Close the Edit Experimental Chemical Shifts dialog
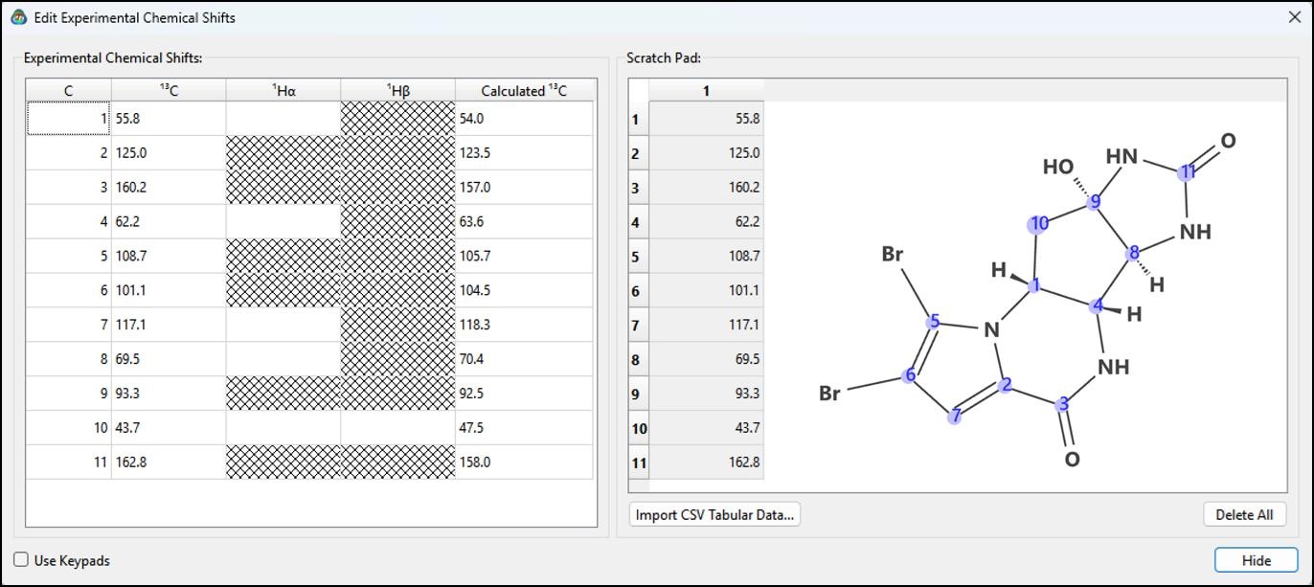1314x587 pixels. (x=1294, y=17)
